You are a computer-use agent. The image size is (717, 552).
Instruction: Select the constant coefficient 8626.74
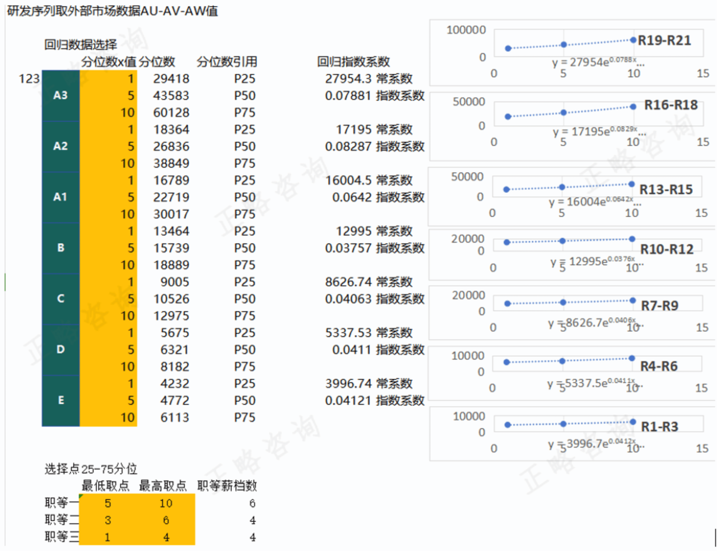348,282
